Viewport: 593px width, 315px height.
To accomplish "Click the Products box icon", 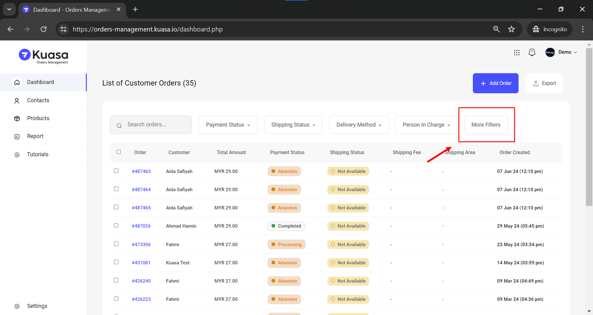I will pos(17,119).
